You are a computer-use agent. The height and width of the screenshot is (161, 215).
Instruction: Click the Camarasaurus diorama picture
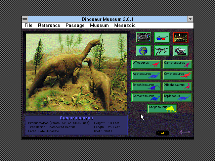[77, 72]
